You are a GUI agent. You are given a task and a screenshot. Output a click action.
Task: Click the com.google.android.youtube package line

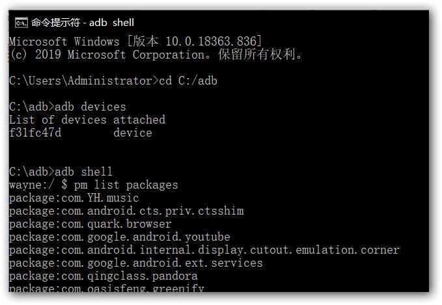(x=120, y=237)
